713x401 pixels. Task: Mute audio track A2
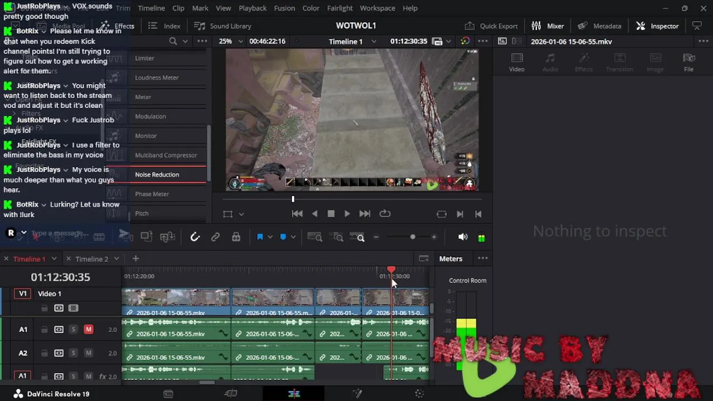click(x=88, y=353)
